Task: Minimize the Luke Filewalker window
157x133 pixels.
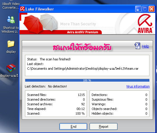Action: click(x=138, y=9)
